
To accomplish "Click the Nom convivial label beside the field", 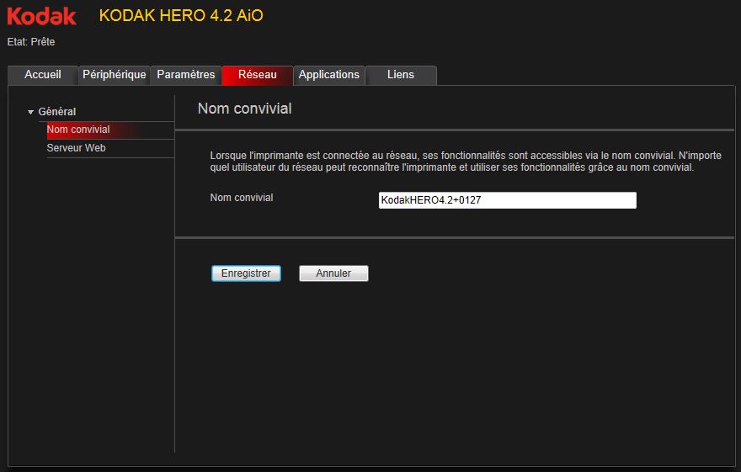I will pyautogui.click(x=242, y=198).
